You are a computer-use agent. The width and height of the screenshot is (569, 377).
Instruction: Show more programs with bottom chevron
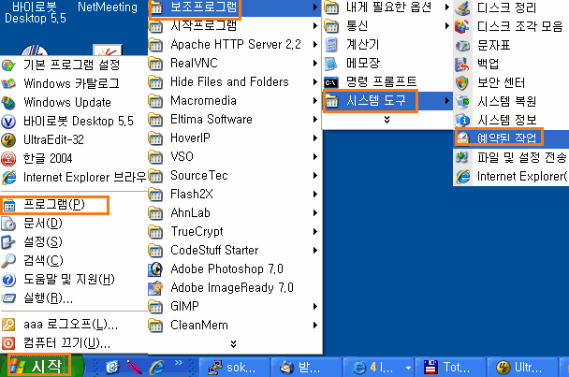coord(234,343)
